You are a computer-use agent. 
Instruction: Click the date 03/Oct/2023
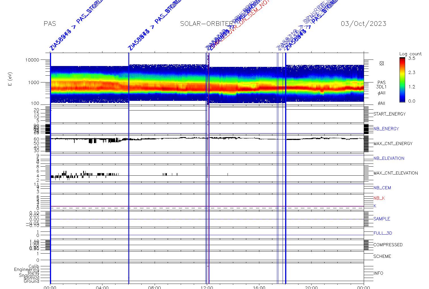pos(363,24)
